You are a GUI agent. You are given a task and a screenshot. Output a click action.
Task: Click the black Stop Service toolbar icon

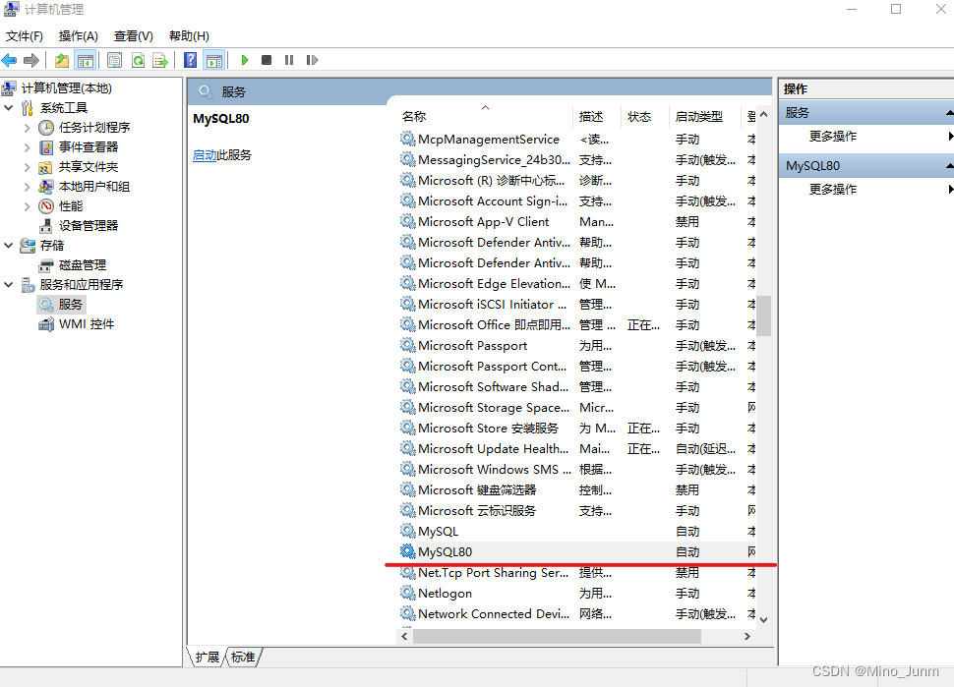[x=266, y=60]
